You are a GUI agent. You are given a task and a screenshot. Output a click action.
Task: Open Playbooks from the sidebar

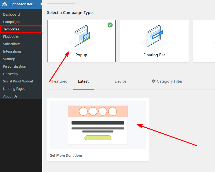11,37
